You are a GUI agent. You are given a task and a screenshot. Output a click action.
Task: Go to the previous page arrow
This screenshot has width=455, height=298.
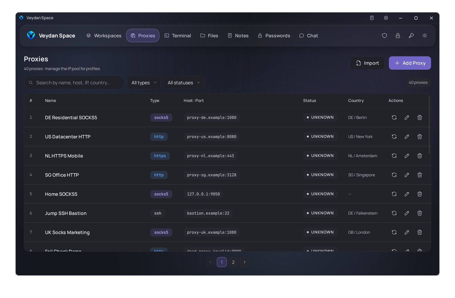click(x=210, y=262)
